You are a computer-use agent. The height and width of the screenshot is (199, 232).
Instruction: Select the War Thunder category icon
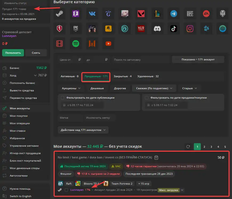141,29
